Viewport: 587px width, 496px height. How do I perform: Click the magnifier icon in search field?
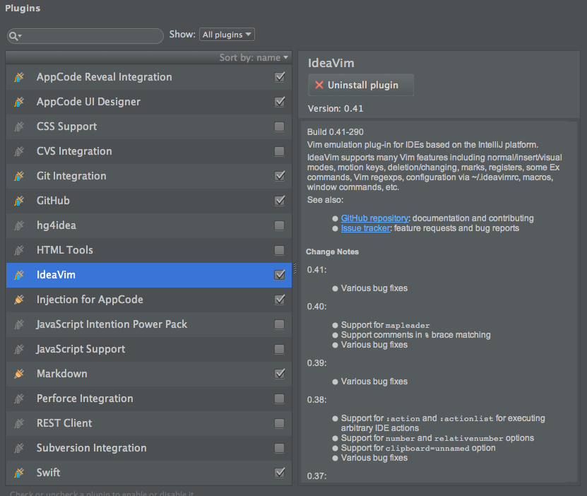point(15,36)
